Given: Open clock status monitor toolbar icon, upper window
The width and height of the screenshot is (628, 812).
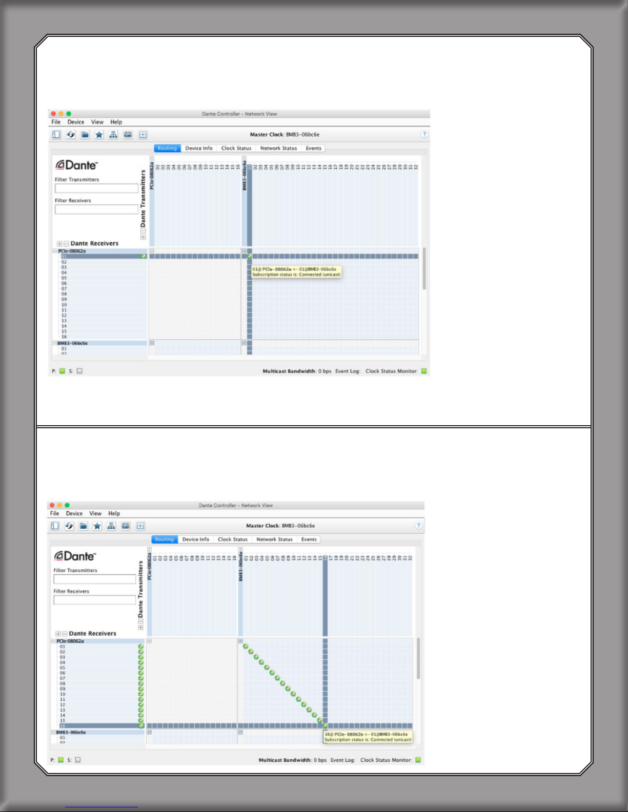Looking at the screenshot, I should [128, 135].
